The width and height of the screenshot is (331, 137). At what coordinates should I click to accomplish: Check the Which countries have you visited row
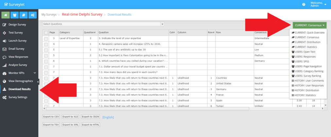pos(46,61)
